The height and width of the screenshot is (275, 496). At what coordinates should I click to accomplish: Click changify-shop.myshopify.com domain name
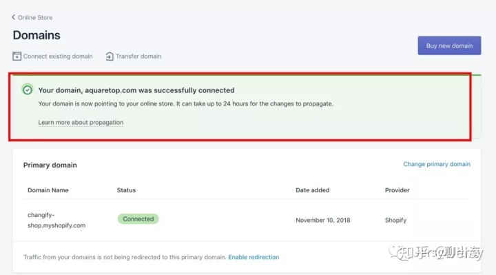(56, 220)
